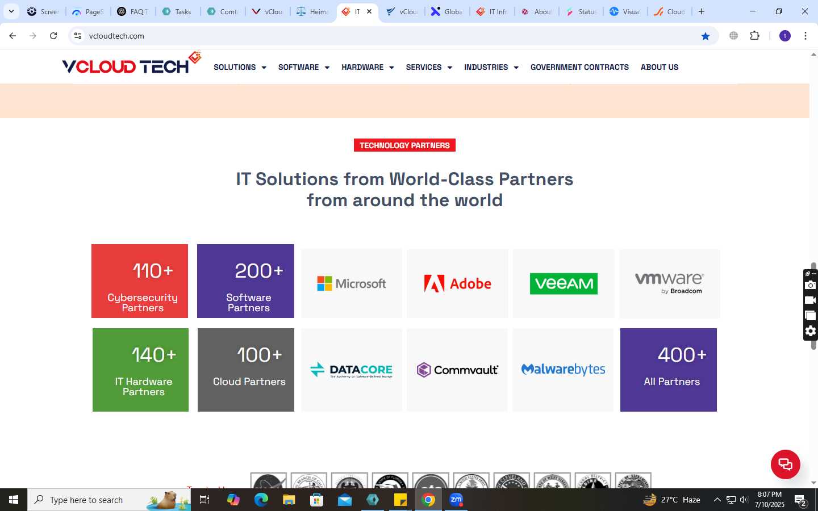Click the page vertical scrollbar thumb

coord(813,305)
